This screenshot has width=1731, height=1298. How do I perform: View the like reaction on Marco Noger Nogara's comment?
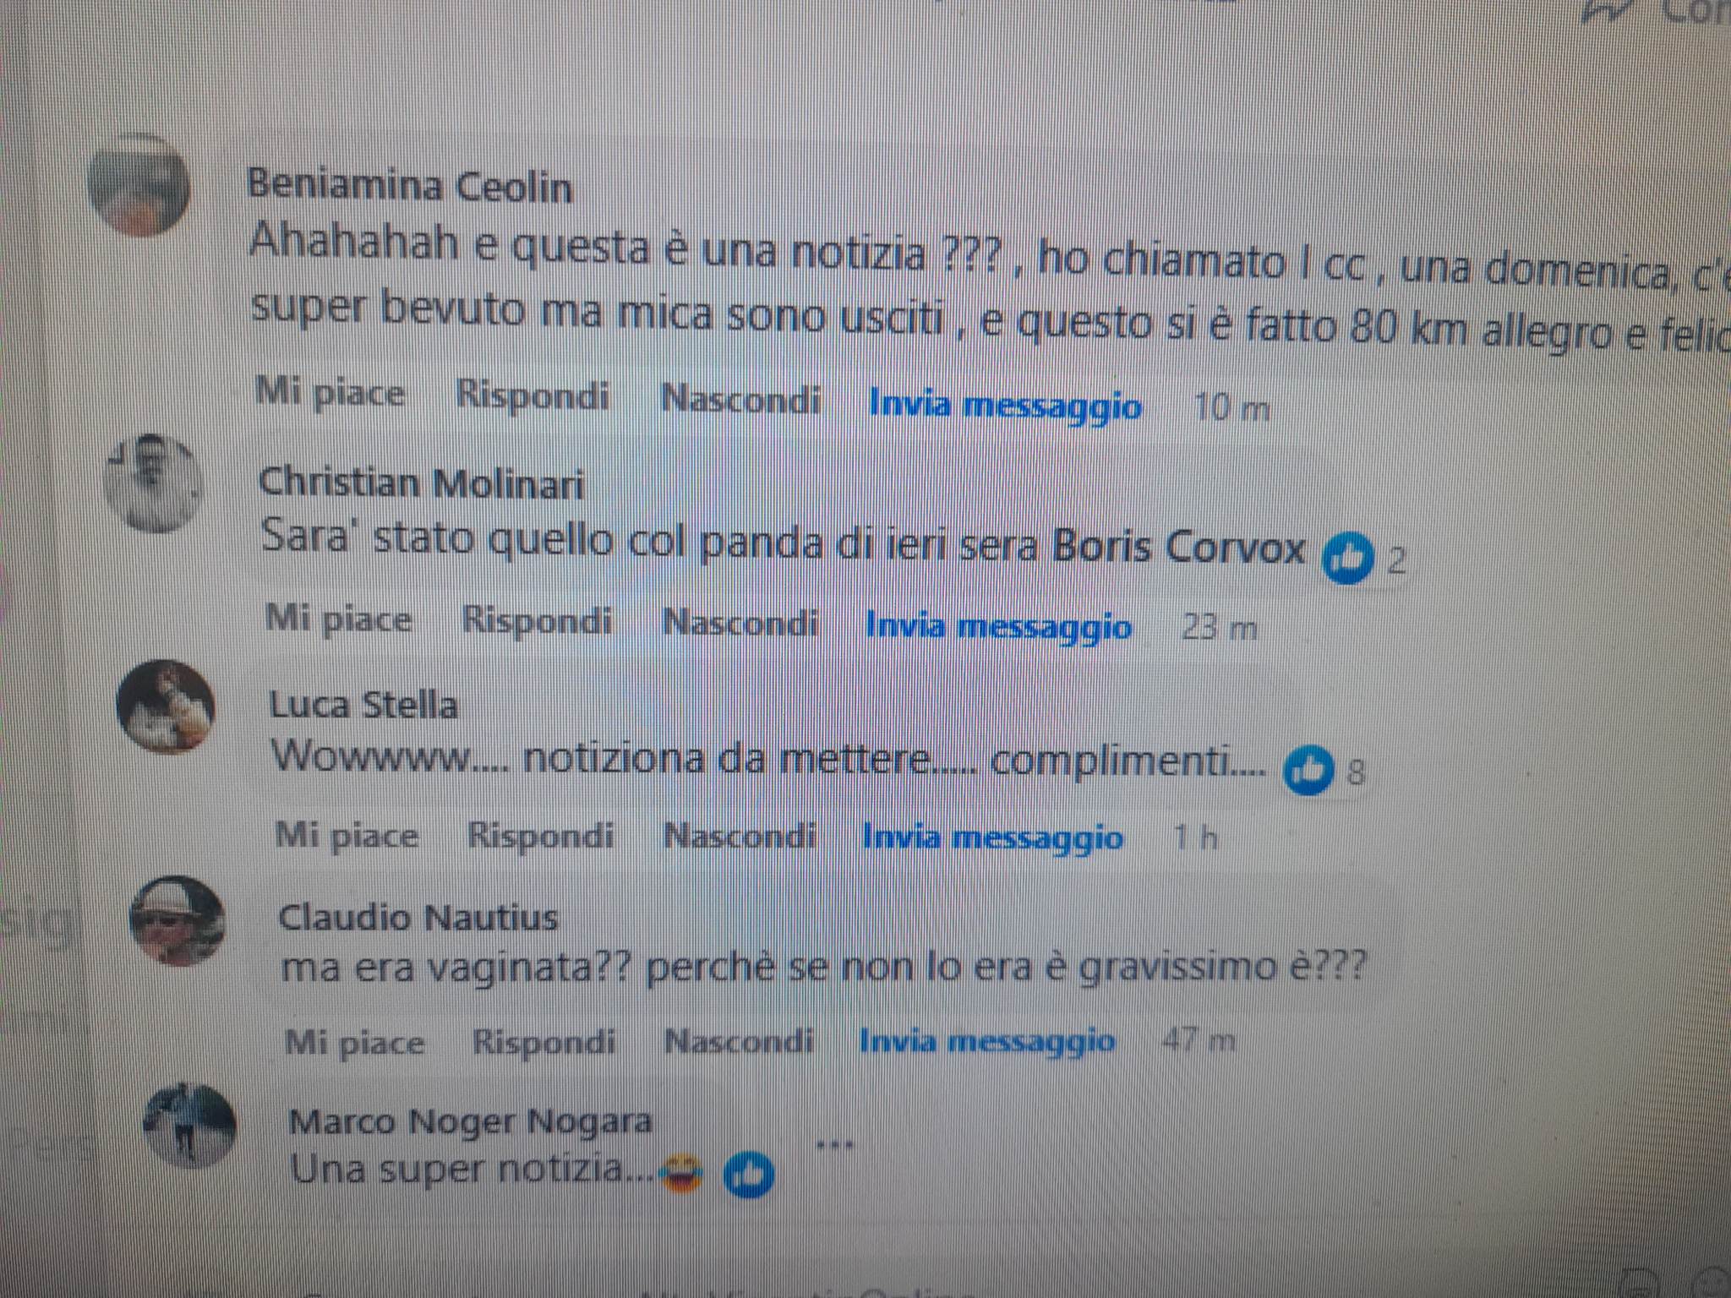pyautogui.click(x=749, y=1176)
